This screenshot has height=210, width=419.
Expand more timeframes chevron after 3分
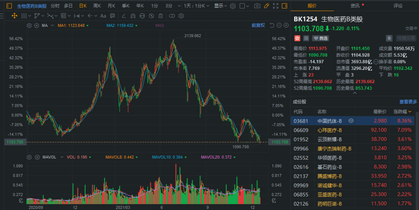pos(178,6)
